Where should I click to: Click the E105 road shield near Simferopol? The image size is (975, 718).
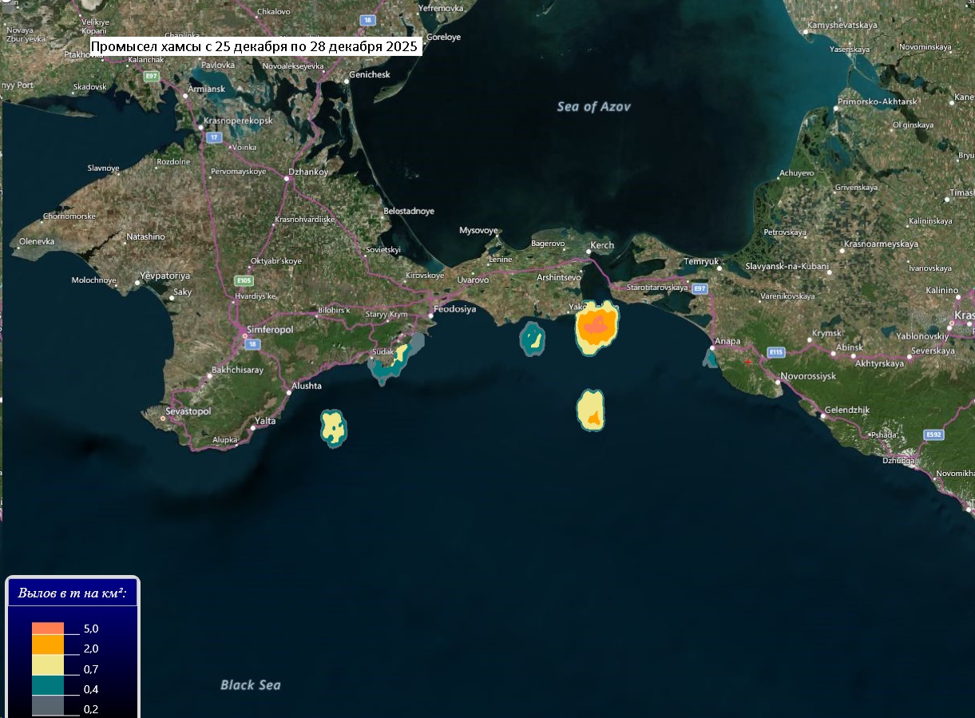pyautogui.click(x=244, y=281)
